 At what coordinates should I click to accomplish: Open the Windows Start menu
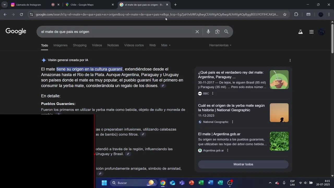(104, 183)
